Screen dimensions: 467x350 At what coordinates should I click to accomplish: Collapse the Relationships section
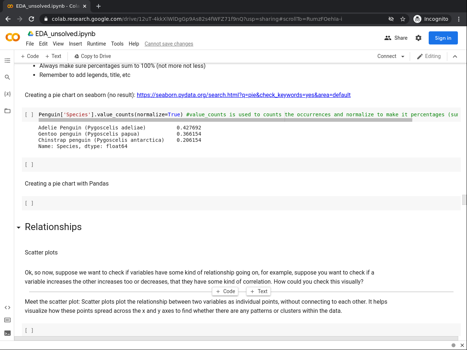pos(19,227)
